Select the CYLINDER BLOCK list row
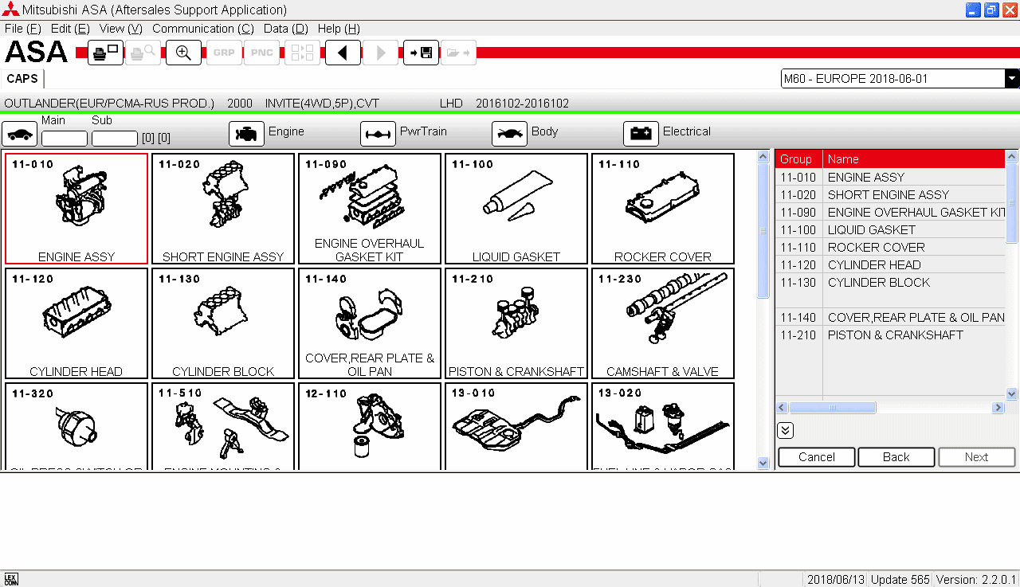The height and width of the screenshot is (587, 1020). pyautogui.click(x=890, y=291)
